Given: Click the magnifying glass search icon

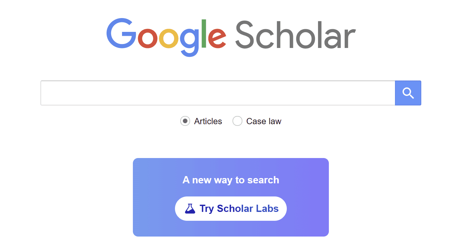Looking at the screenshot, I should (408, 93).
